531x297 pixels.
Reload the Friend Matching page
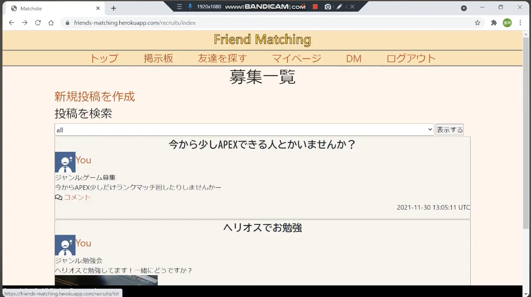[x=38, y=23]
